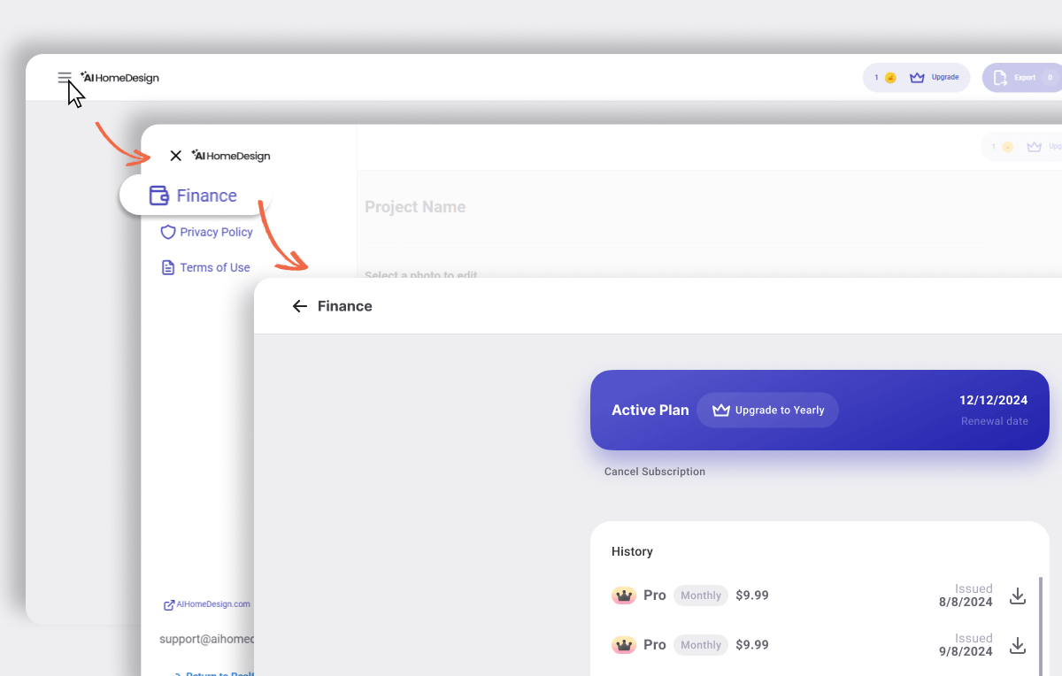Click Upgrade to Yearly button

pyautogui.click(x=767, y=411)
